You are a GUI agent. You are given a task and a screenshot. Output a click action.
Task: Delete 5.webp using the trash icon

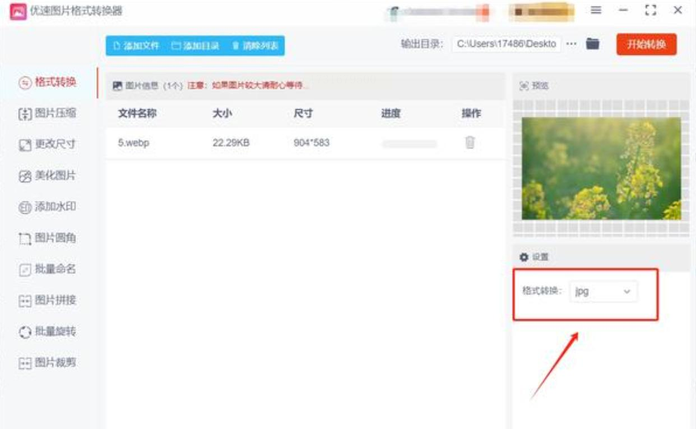point(470,143)
